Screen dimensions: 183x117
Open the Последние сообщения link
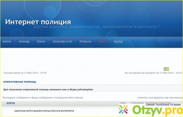pyautogui.click(x=15, y=98)
